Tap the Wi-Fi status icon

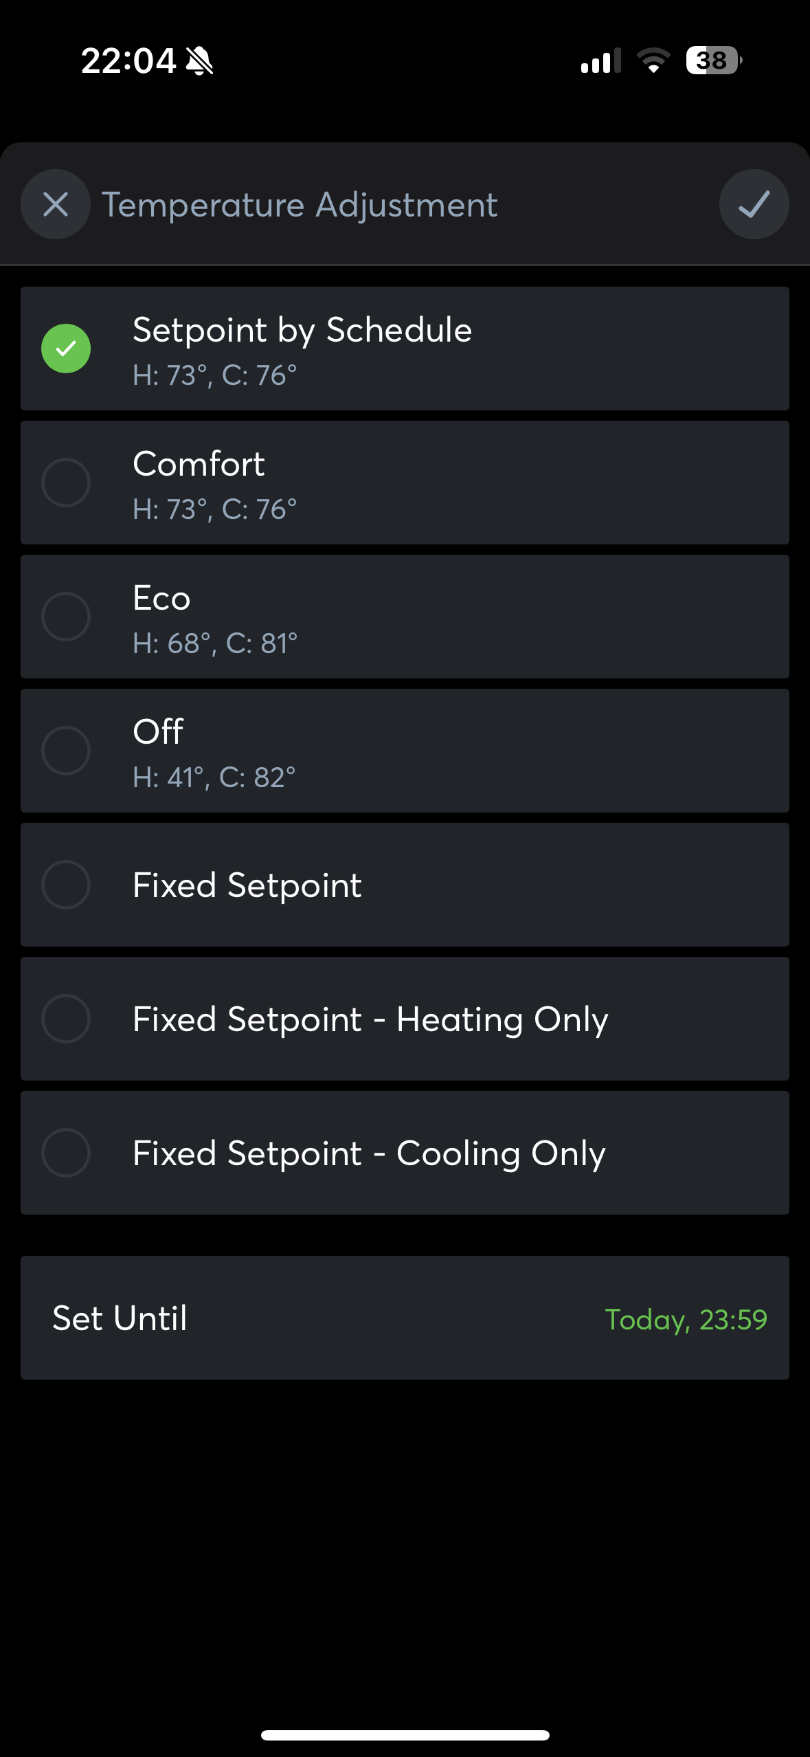[x=653, y=60]
